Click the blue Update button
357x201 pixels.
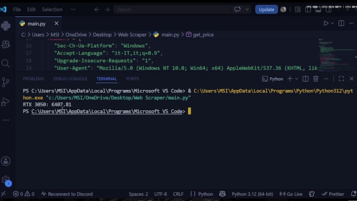coord(266,9)
